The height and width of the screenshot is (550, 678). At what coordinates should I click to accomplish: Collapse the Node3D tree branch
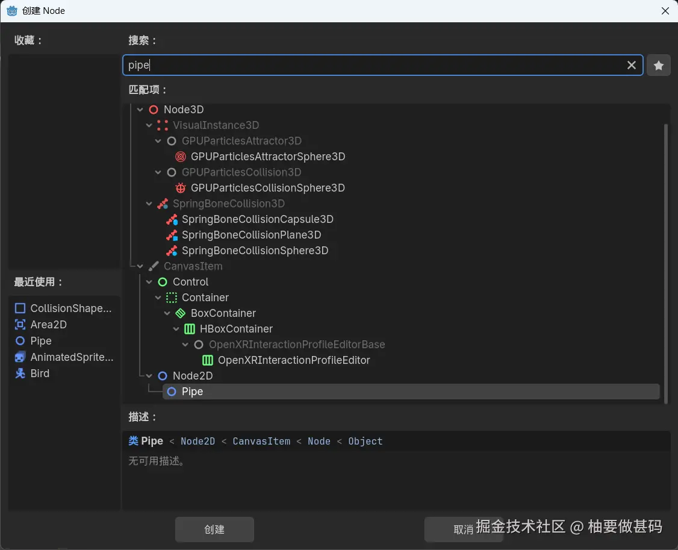(x=140, y=110)
